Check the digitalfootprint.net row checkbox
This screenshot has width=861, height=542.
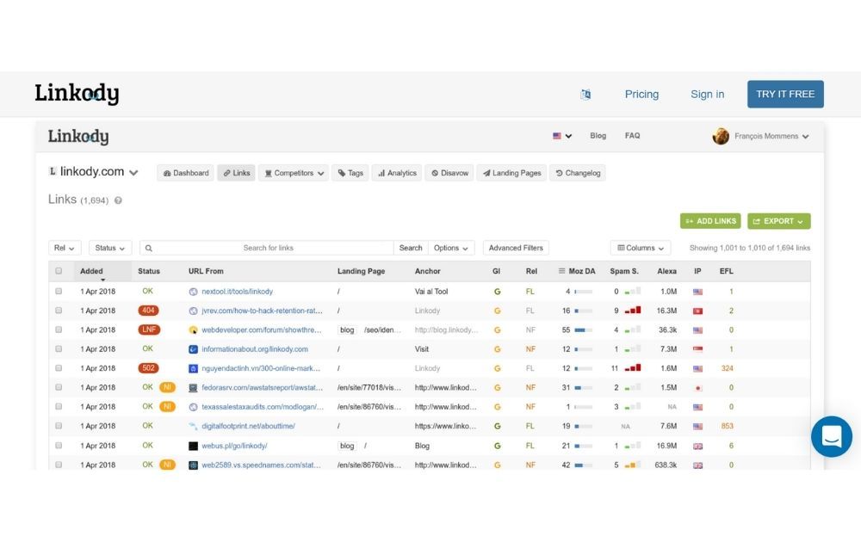click(x=59, y=426)
